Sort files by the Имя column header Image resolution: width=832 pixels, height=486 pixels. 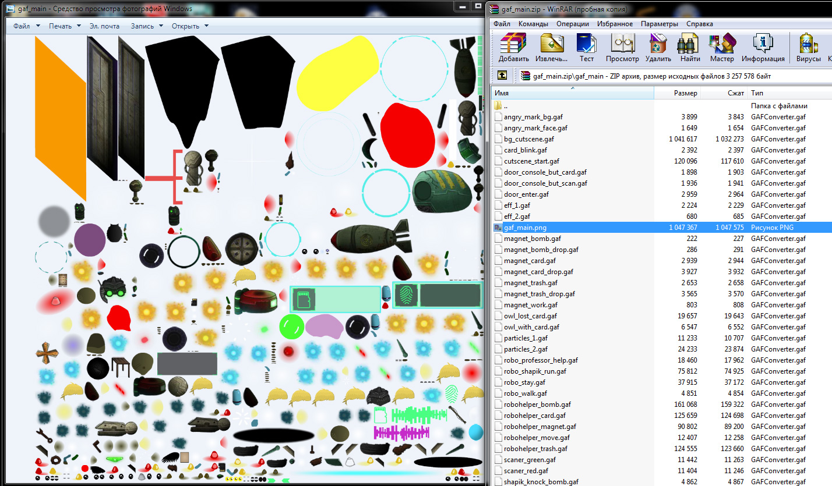coord(572,93)
